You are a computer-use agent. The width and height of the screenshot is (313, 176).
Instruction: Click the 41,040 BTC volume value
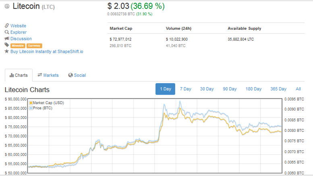pyautogui.click(x=176, y=46)
